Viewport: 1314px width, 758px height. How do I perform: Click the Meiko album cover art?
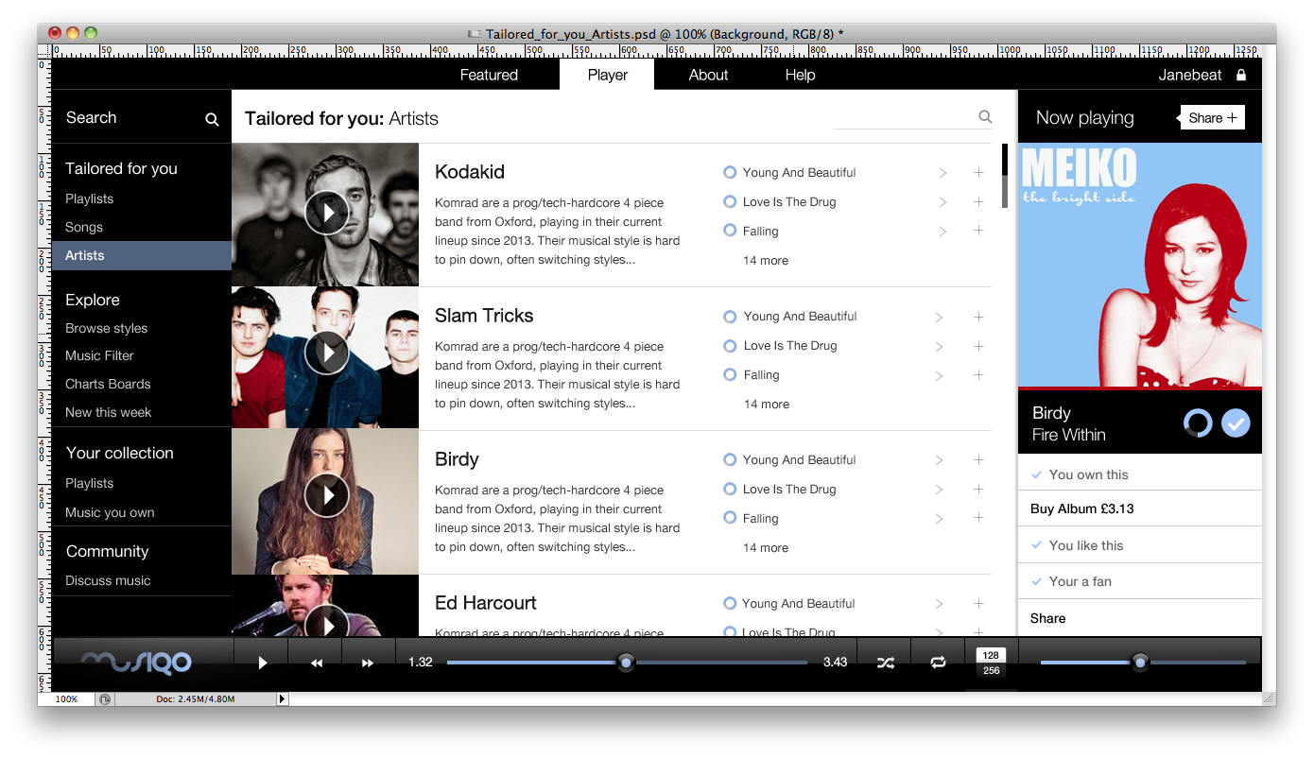point(1140,267)
